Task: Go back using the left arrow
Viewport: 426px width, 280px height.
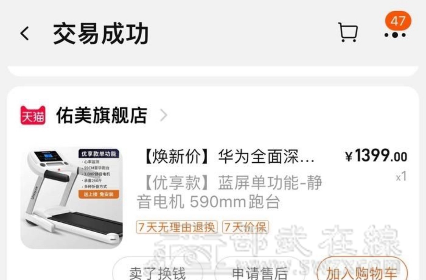Action: click(x=24, y=34)
